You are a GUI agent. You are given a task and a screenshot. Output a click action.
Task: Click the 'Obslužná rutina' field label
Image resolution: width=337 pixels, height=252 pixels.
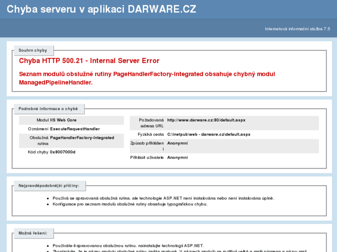coord(39,141)
